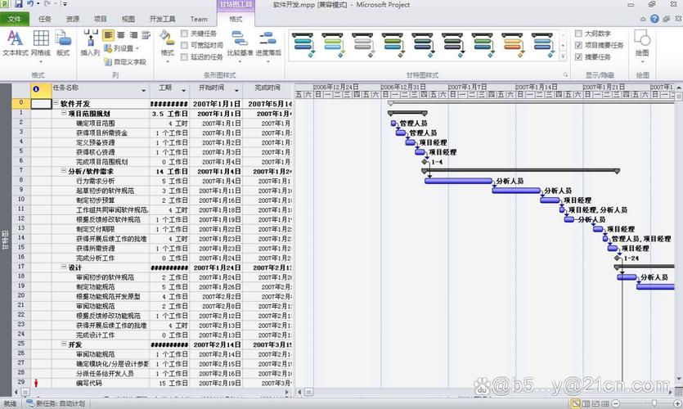Viewport: 683px width, 409px height.
Task: Expand the Gantt chart styles gallery
Action: pos(564,56)
